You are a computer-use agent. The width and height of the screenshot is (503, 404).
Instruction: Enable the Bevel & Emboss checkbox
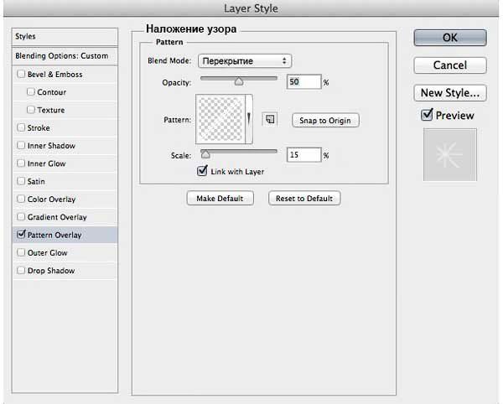pyautogui.click(x=21, y=75)
